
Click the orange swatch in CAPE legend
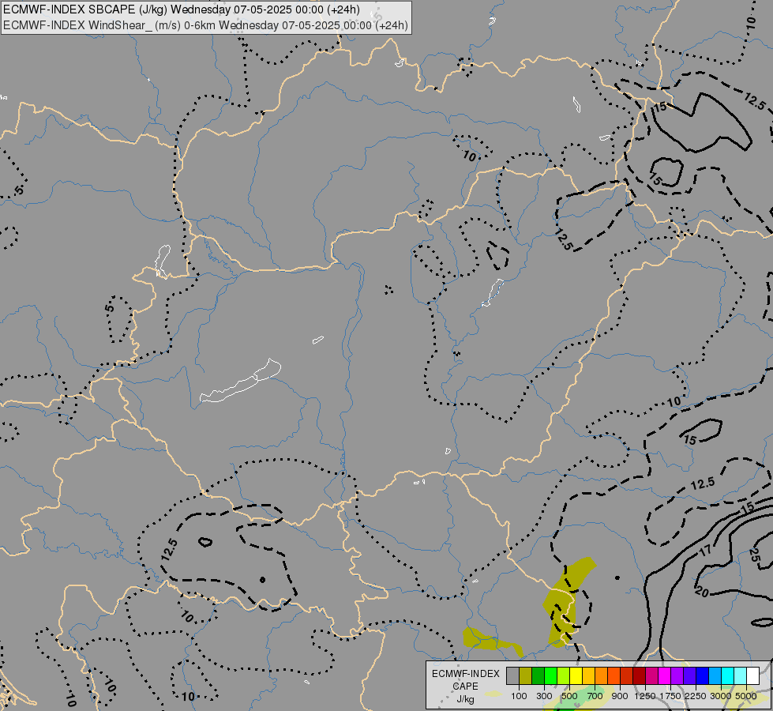602,675
